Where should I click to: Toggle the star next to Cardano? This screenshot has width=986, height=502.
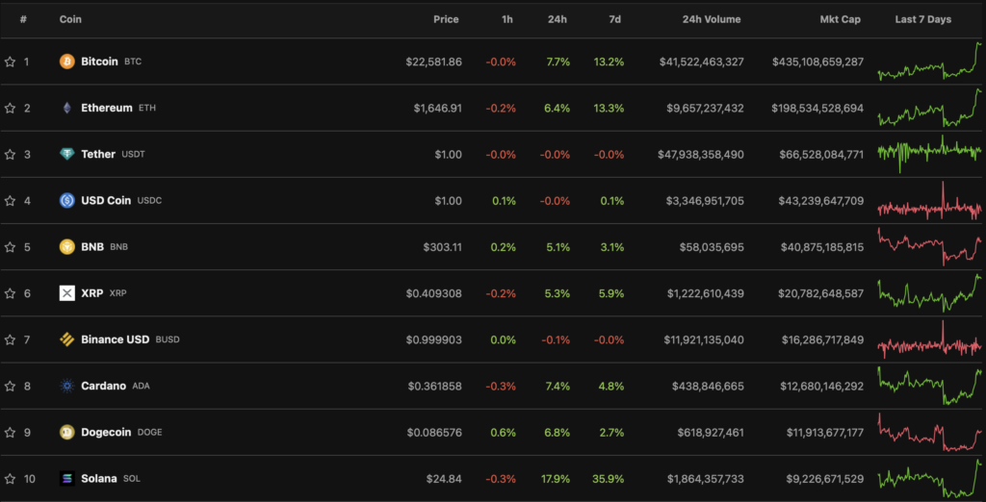10,386
